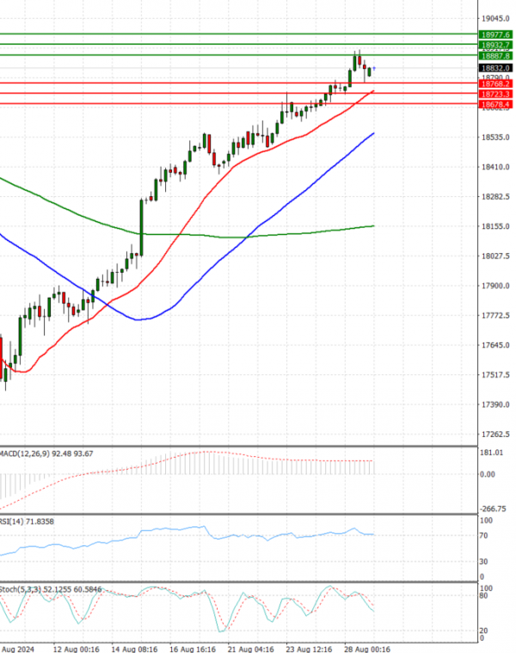Click the 18977.6 green resistance price label
Viewport: 516px width, 653px height.
tap(495, 34)
